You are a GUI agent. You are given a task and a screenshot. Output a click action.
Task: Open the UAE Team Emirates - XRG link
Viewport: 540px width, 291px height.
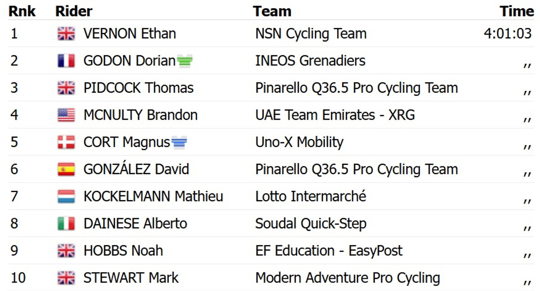click(335, 115)
